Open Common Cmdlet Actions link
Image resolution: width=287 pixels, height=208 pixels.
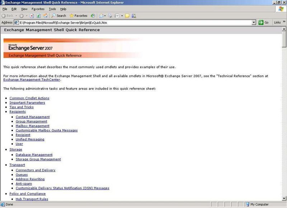(x=29, y=98)
